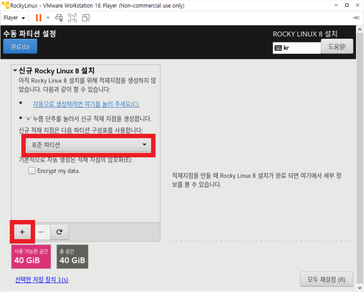The image size is (364, 292).
Task: Click the auto-create mount points link
Action: [x=86, y=104]
